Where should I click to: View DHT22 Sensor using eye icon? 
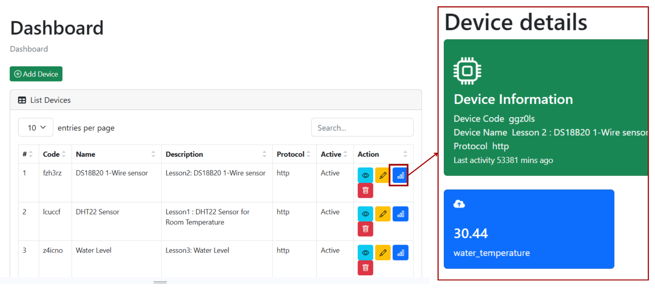[x=365, y=214]
